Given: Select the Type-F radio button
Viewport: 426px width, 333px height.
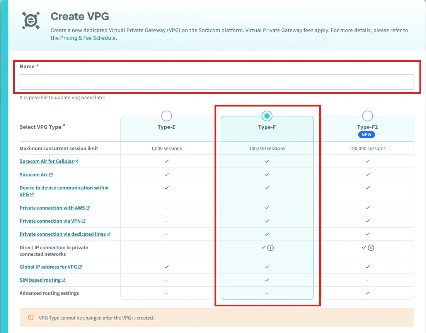Looking at the screenshot, I should [x=267, y=116].
